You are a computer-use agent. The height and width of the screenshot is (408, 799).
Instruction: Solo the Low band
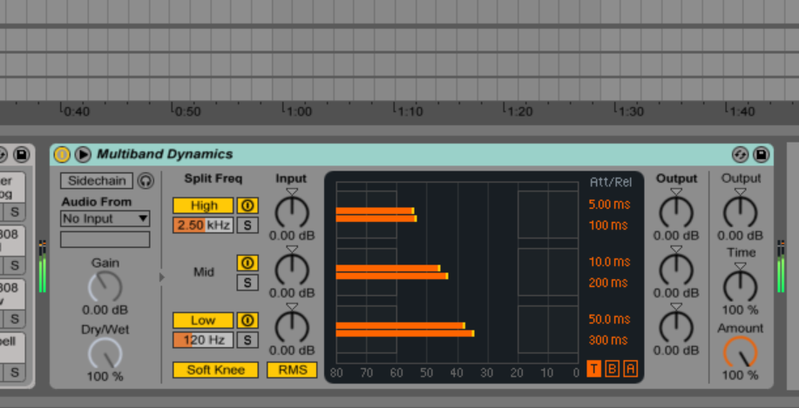[x=247, y=340]
